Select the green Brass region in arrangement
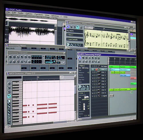Viewport: 143px width, 140px height. tap(133, 84)
